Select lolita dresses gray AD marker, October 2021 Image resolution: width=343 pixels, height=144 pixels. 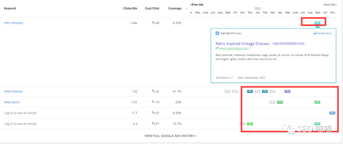coord(235,91)
